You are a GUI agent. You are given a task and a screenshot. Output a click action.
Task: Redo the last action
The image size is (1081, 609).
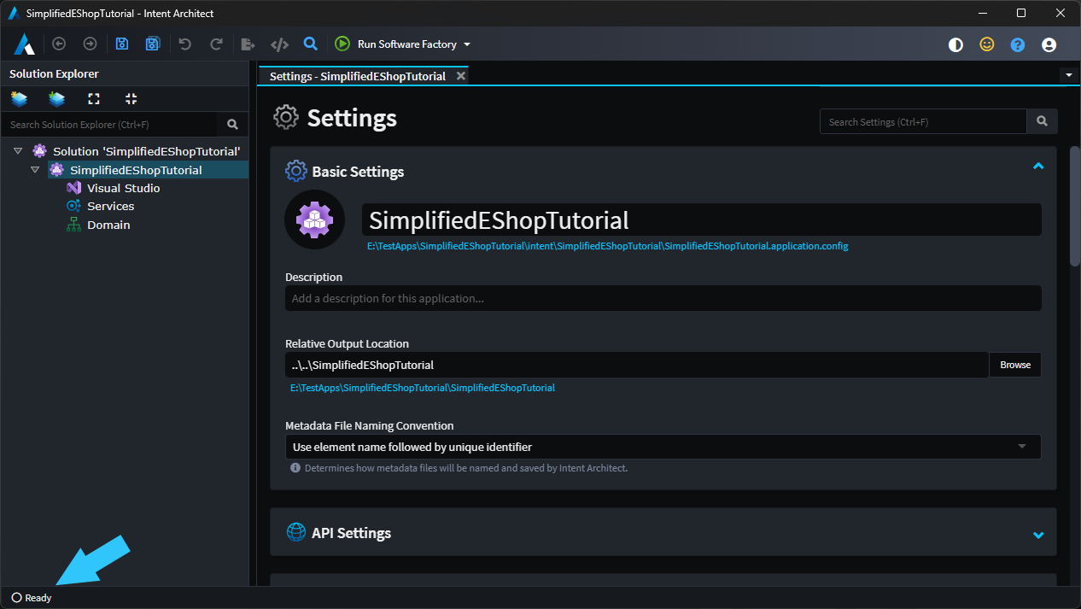pos(216,44)
